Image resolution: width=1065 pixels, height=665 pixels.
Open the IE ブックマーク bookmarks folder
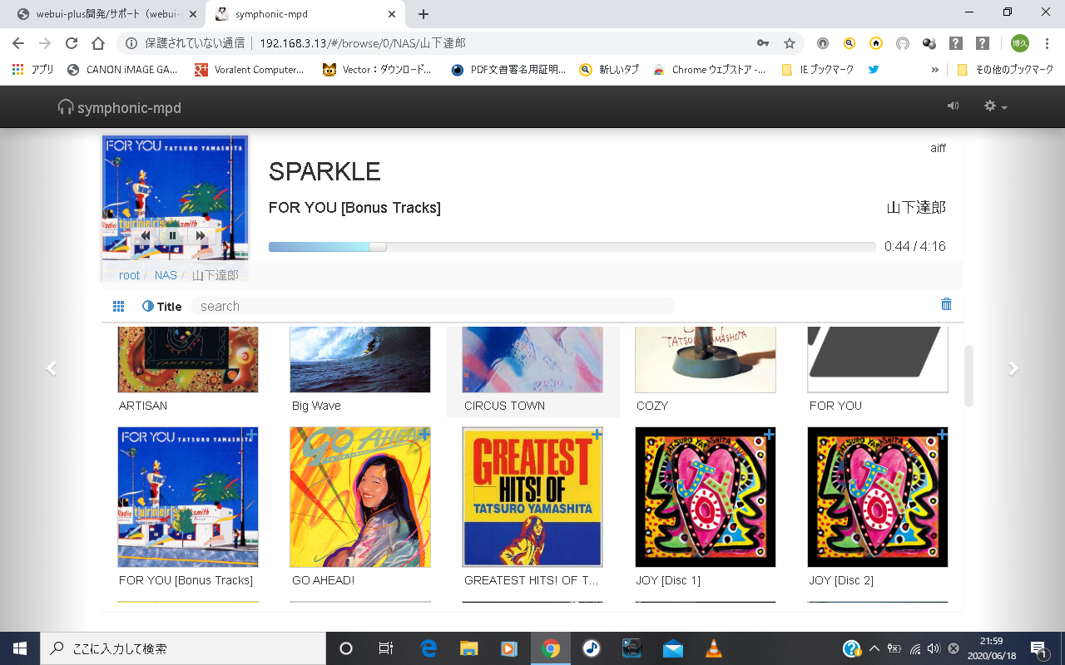pos(818,70)
